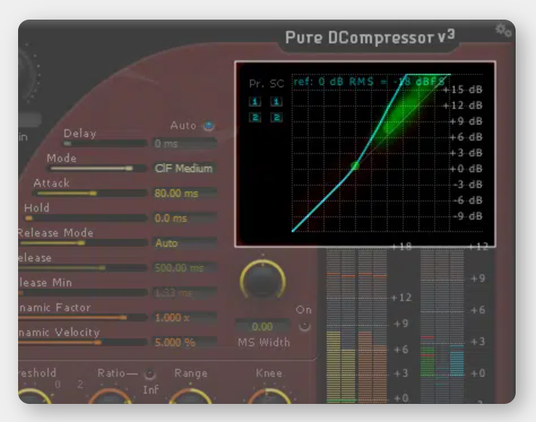536x422 pixels.
Task: Click the +15 dB graph label
Action: pyautogui.click(x=463, y=90)
